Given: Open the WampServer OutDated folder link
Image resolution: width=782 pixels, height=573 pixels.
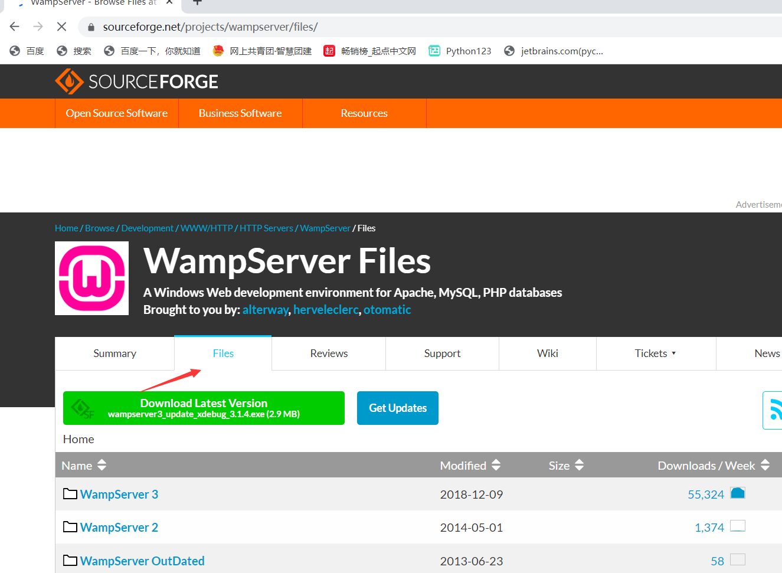Looking at the screenshot, I should [x=142, y=561].
